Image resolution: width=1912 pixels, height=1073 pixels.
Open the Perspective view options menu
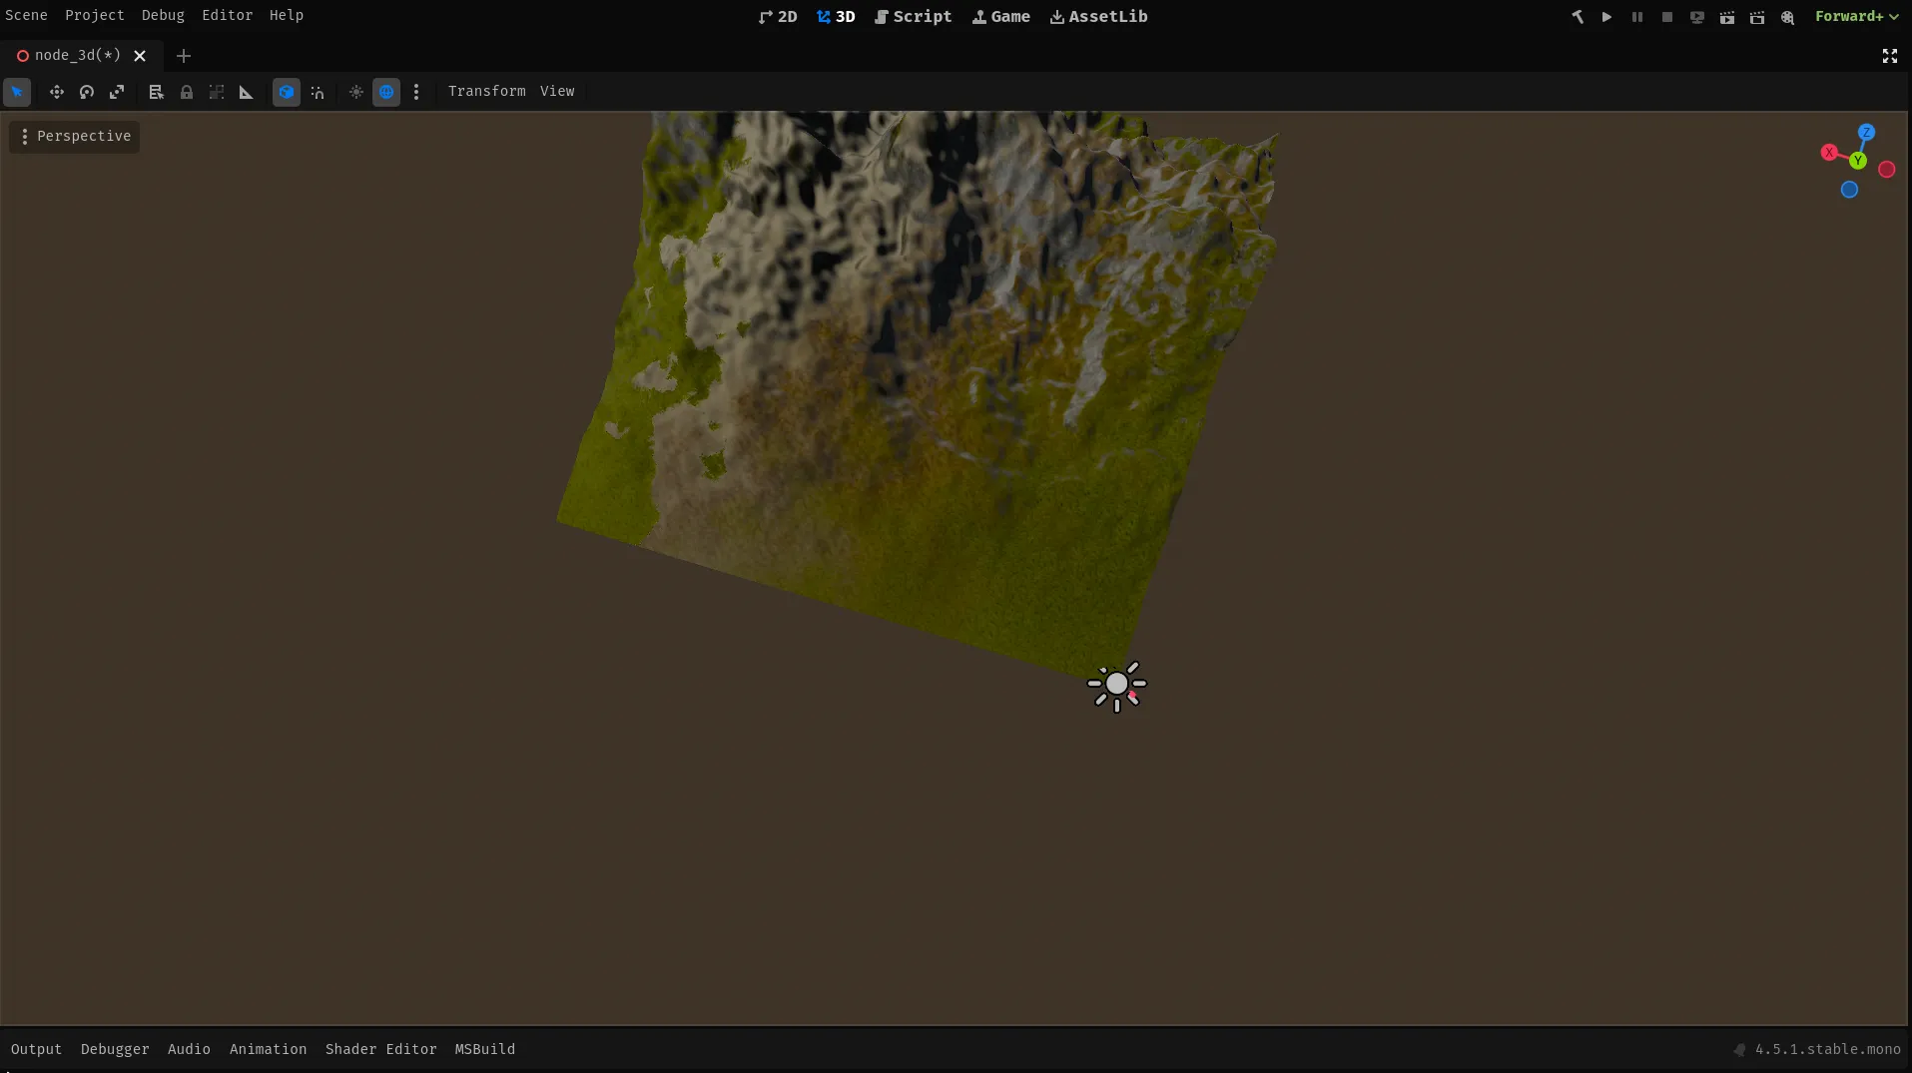coord(75,136)
